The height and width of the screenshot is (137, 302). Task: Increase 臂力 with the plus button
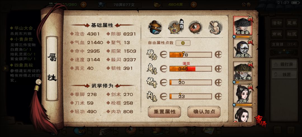coord(218,55)
